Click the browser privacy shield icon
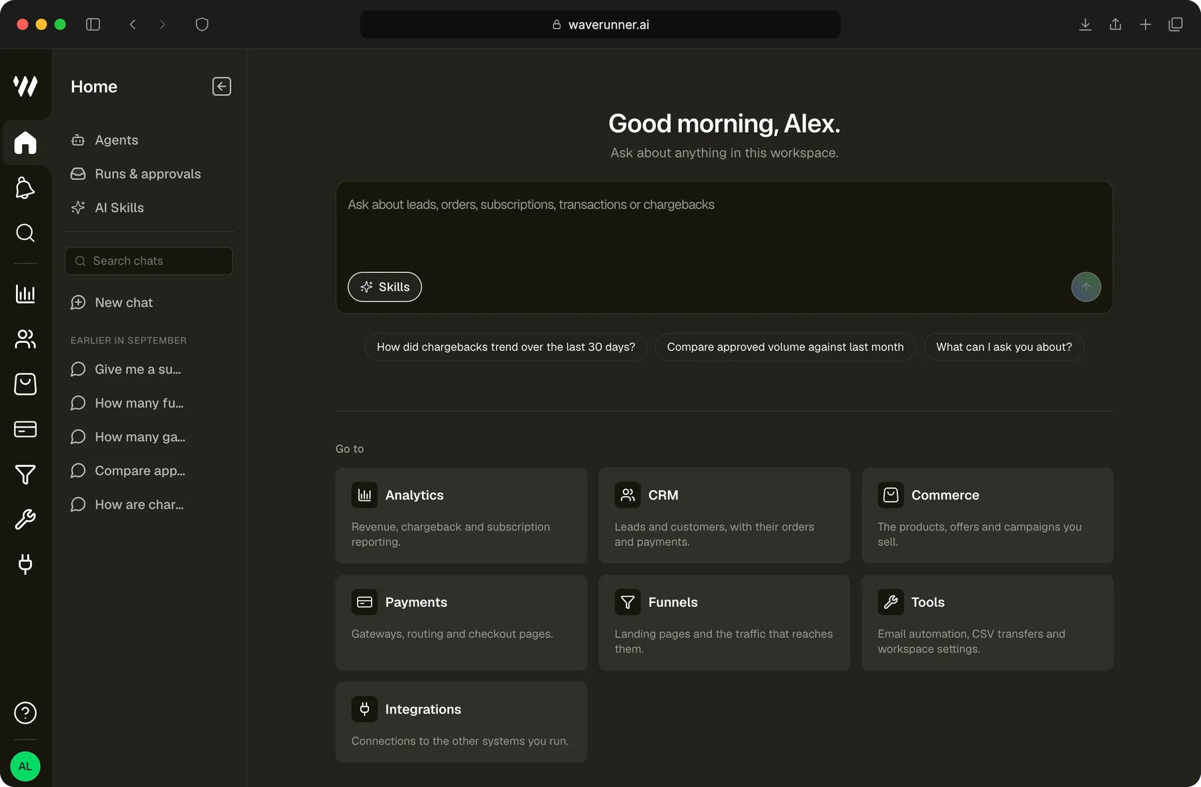1201x787 pixels. 202,25
